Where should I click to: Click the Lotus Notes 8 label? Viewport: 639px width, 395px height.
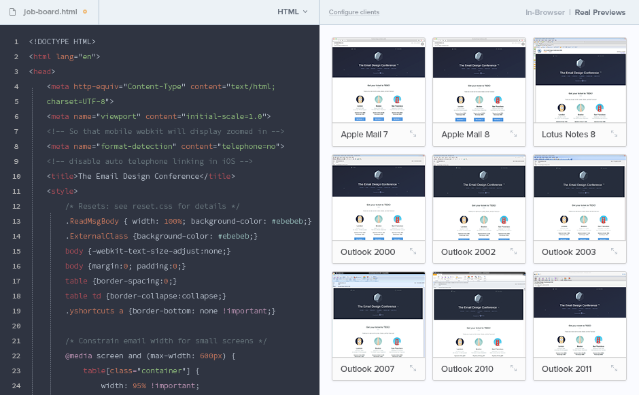coord(568,134)
